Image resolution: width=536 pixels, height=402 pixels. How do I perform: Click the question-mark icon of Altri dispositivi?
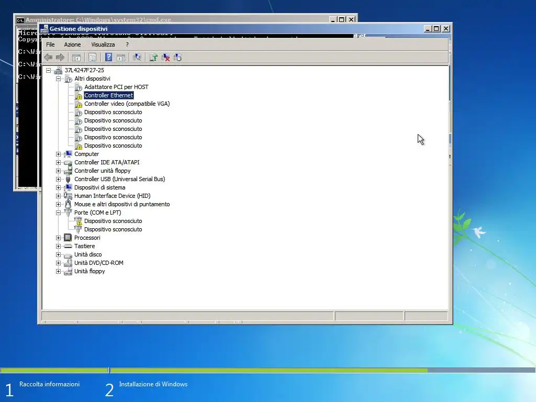(x=68, y=79)
